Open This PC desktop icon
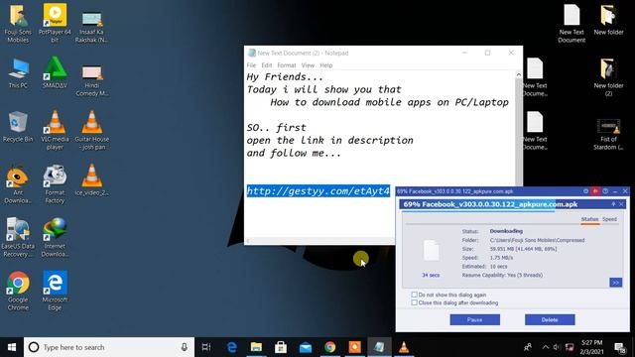This screenshot has height=357, width=635. pos(18,73)
